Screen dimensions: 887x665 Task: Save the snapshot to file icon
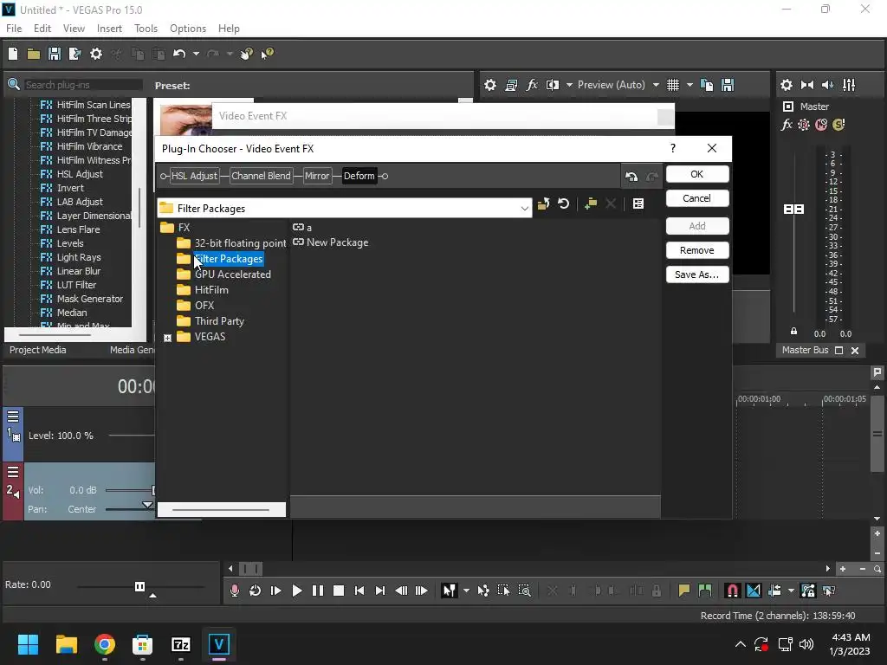click(x=728, y=85)
